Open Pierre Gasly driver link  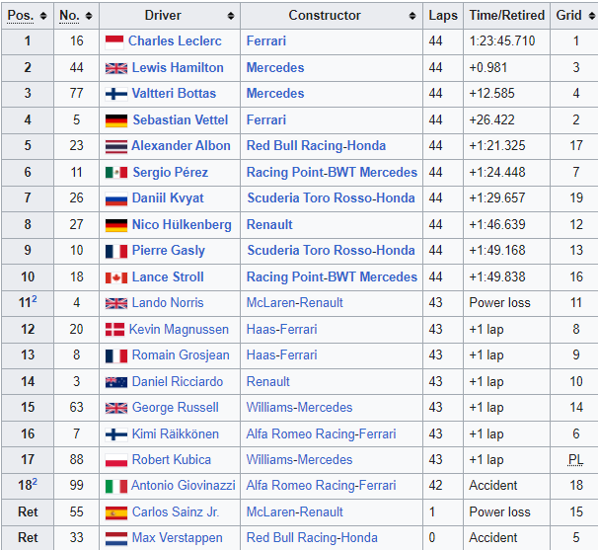click(x=168, y=251)
